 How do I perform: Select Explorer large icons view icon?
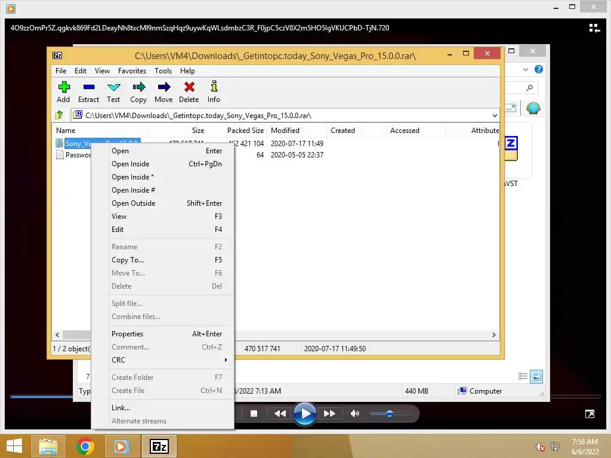tap(536, 376)
